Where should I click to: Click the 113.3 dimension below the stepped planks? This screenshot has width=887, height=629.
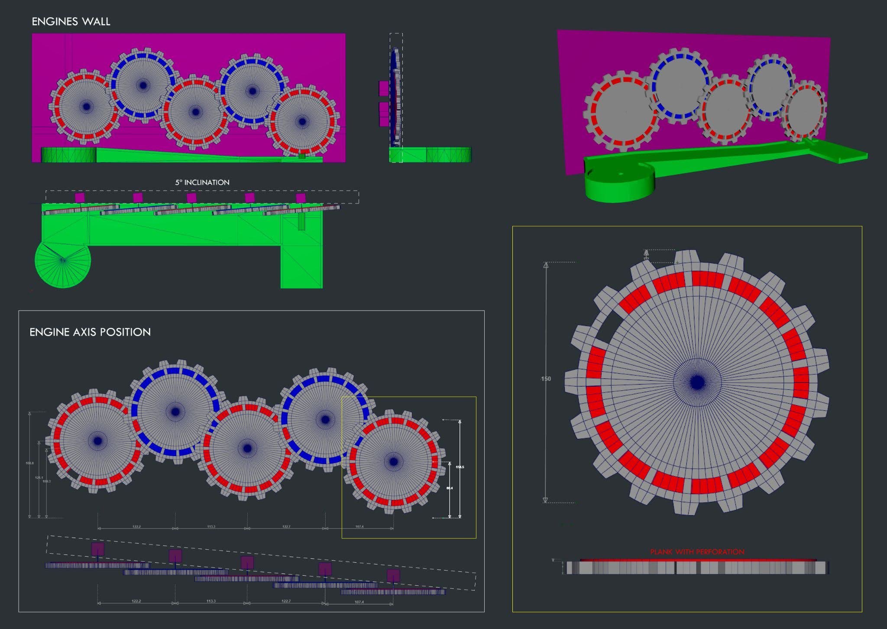click(211, 601)
